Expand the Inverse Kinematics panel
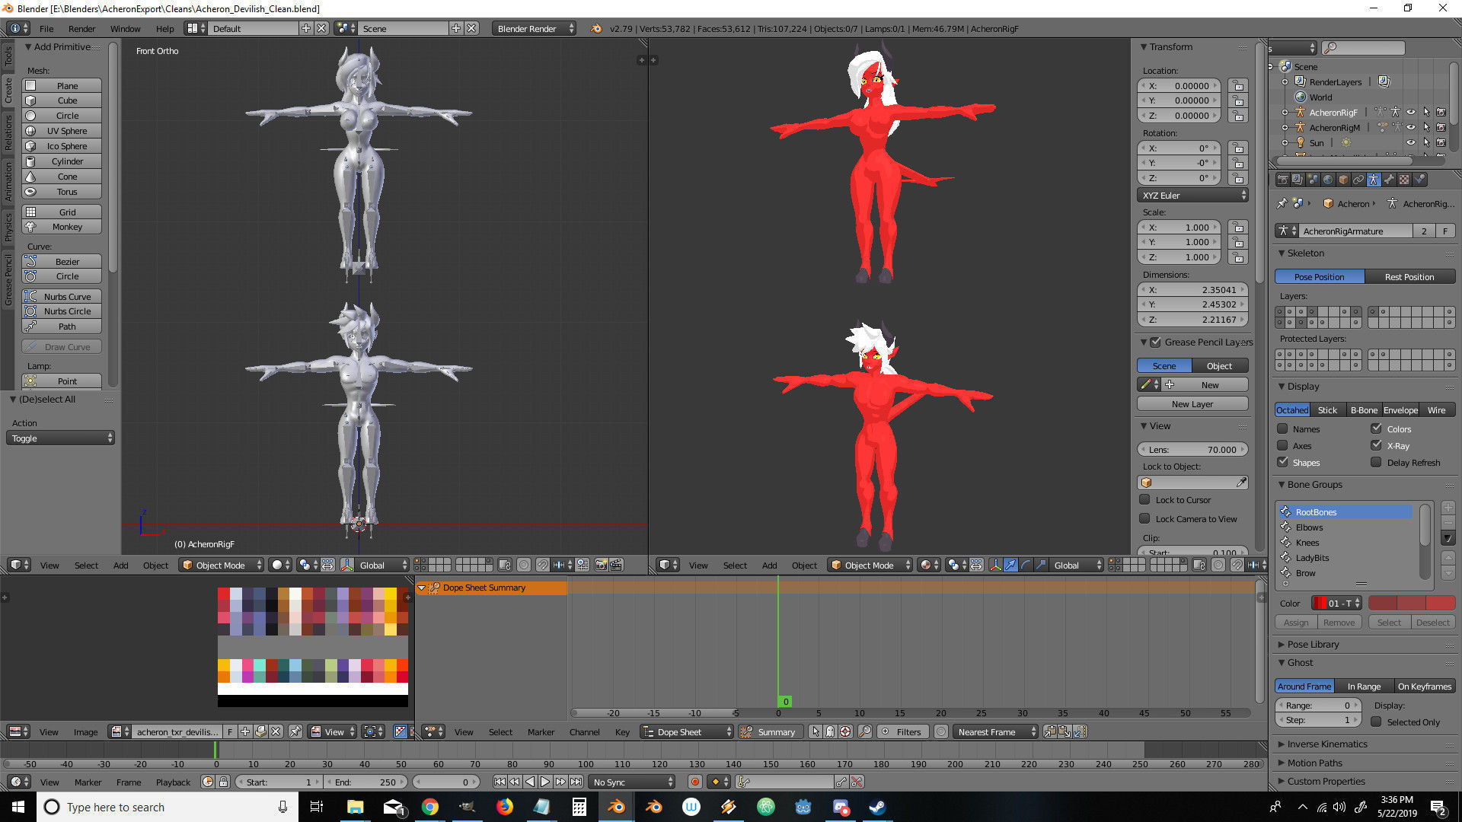 [x=1326, y=744]
